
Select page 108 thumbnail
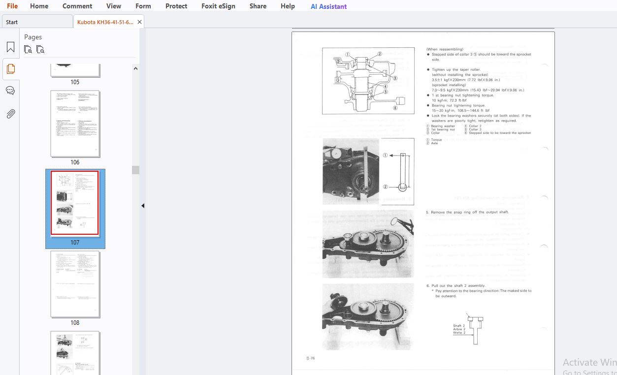[x=75, y=284]
